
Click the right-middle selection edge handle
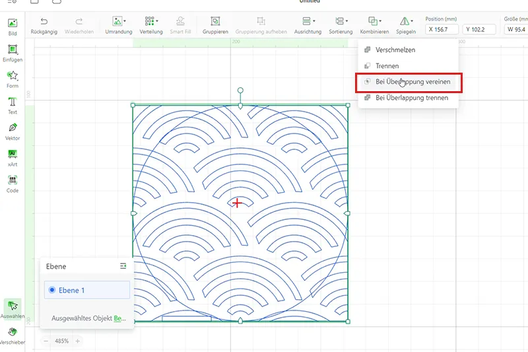click(x=348, y=213)
